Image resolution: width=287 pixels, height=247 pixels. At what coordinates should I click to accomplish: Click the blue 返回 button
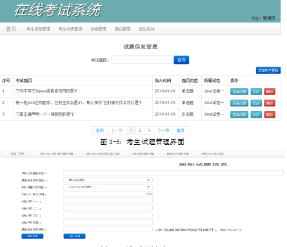click(74, 236)
